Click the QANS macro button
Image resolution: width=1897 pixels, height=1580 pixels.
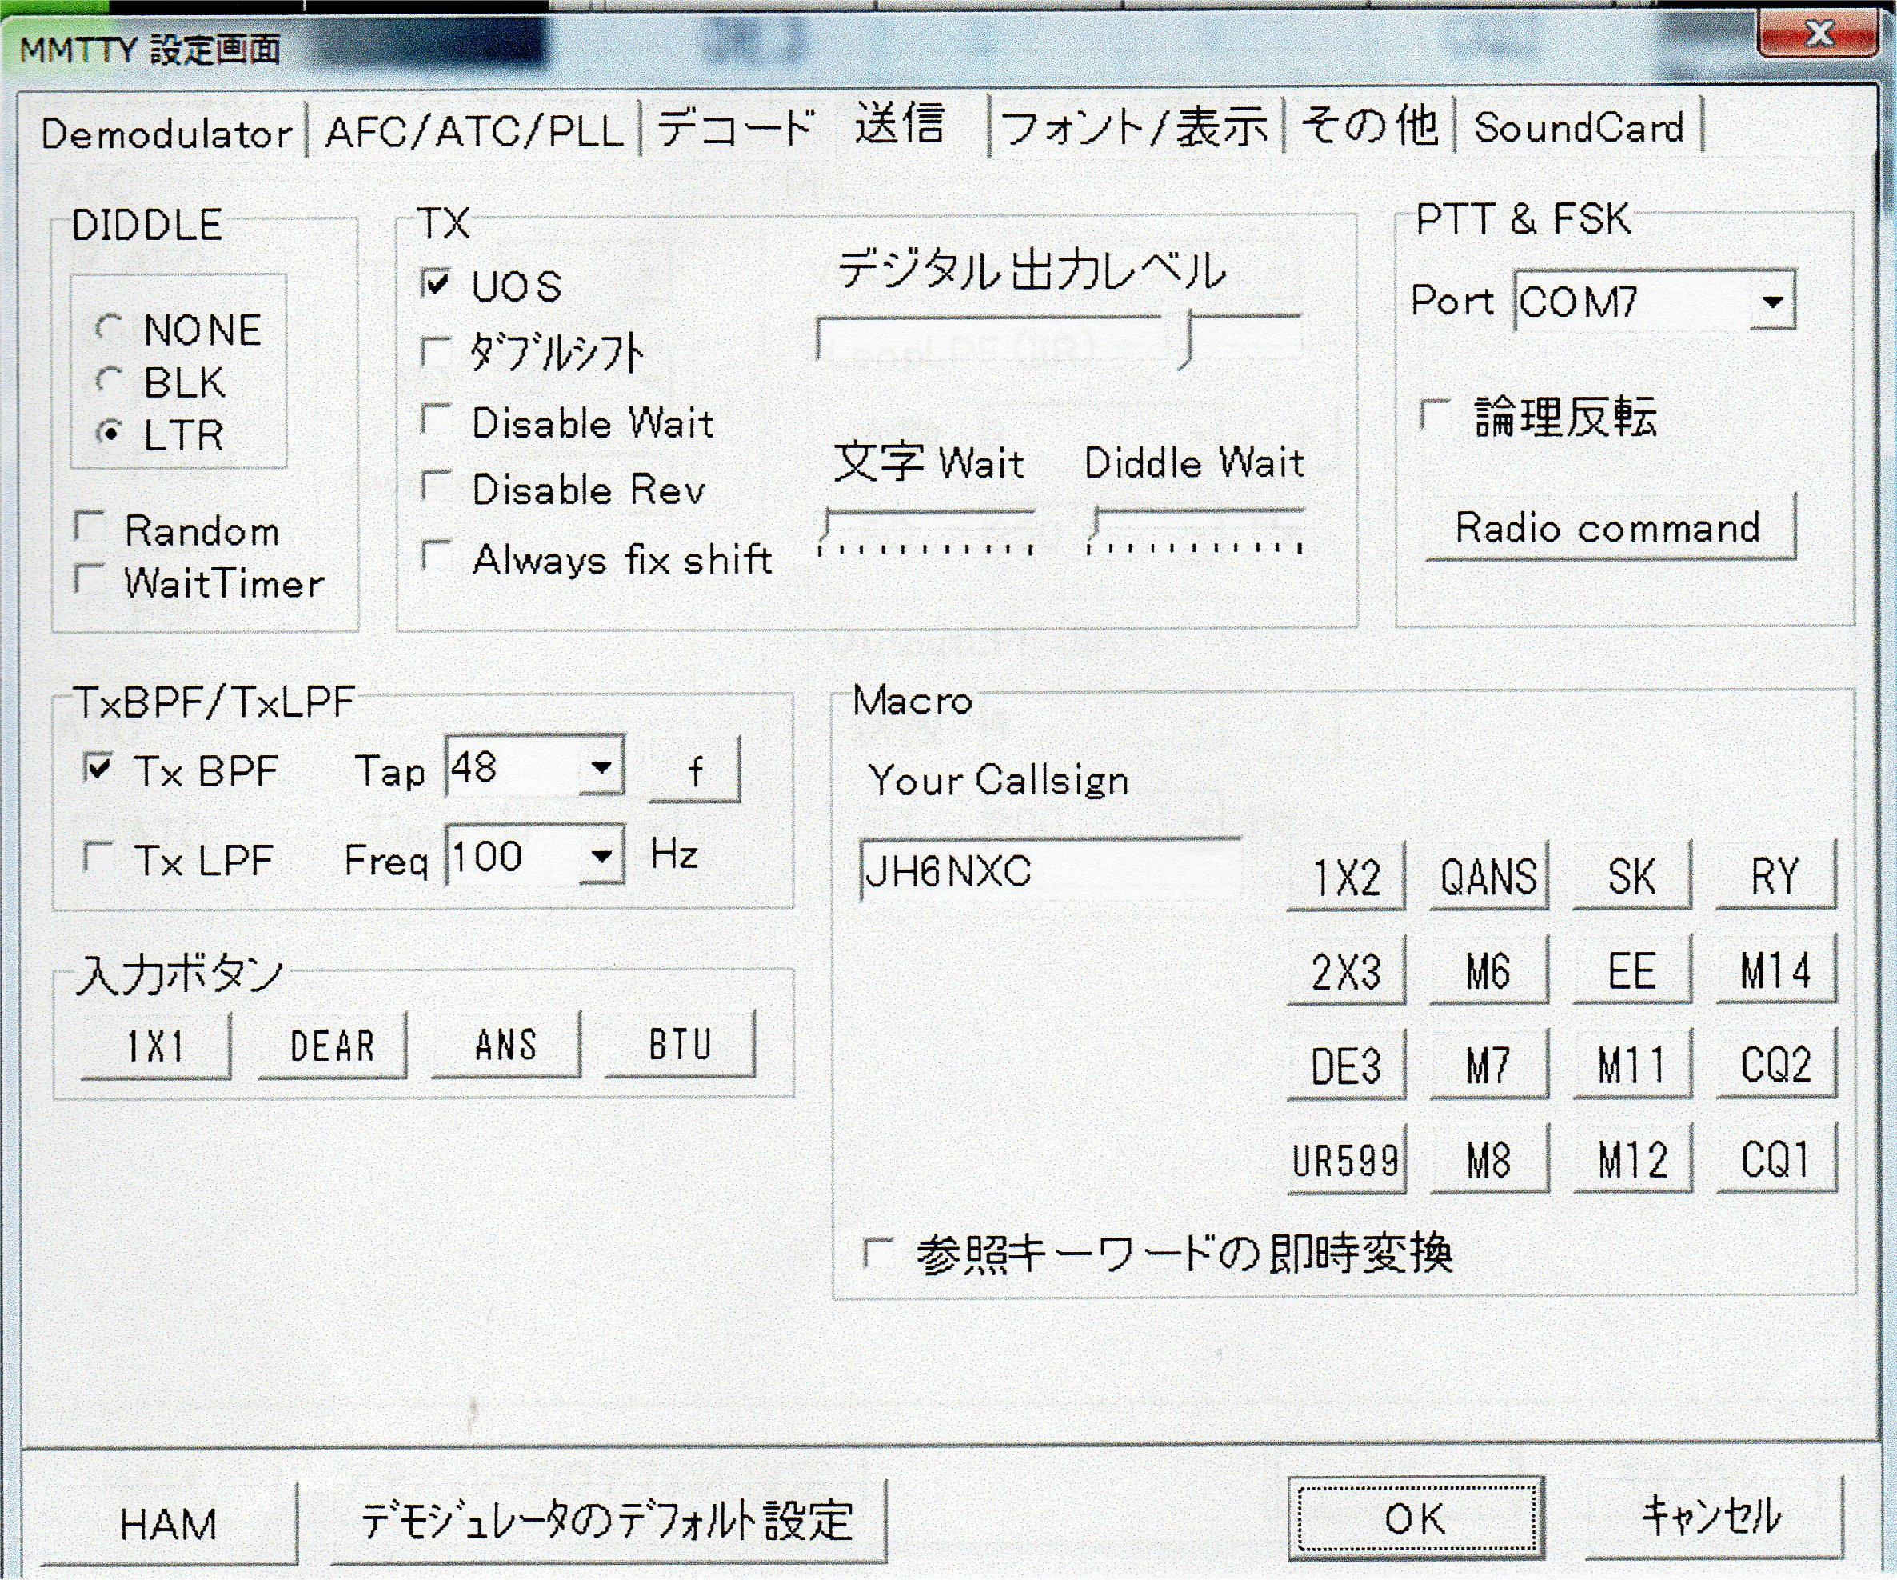tap(1488, 875)
